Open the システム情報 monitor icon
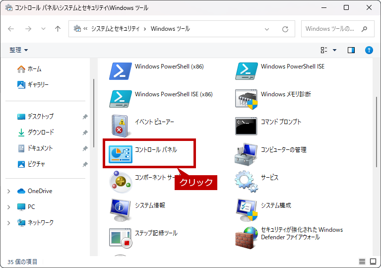Image resolution: width=381 pixels, height=268 pixels. pos(120,209)
